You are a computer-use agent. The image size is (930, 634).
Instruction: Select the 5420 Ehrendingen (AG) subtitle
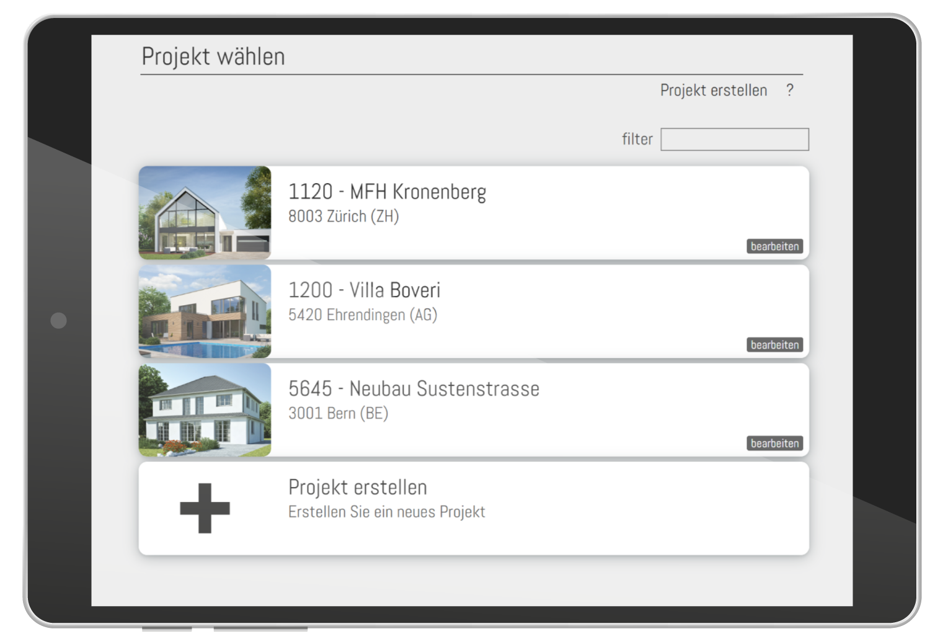[x=363, y=315]
